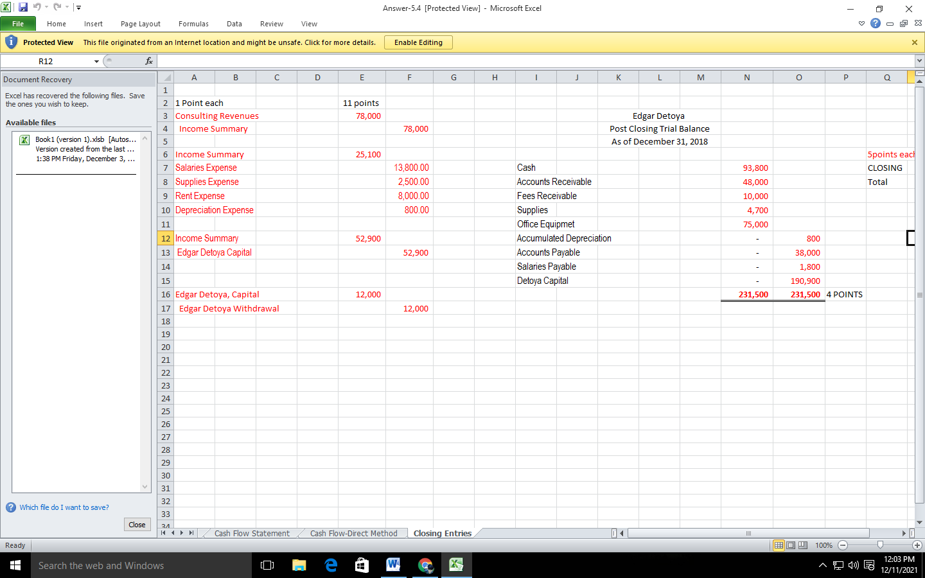Click the Select All corner of the grid
This screenshot has height=578, width=925.
tap(165, 77)
